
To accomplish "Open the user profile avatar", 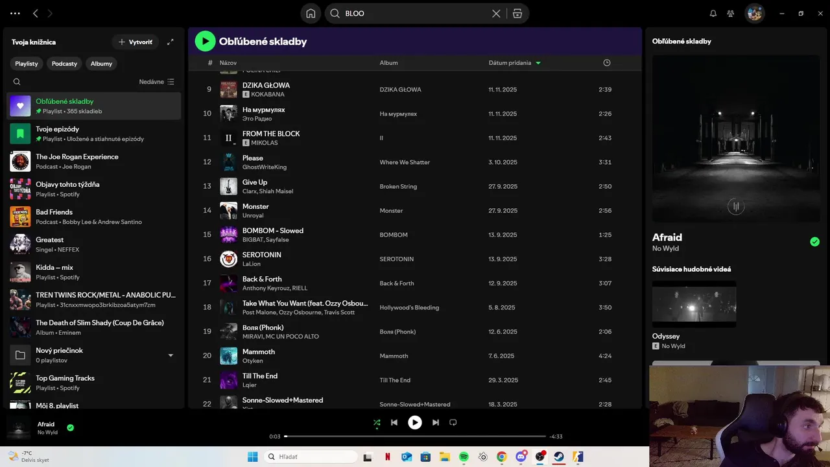I will click(754, 13).
